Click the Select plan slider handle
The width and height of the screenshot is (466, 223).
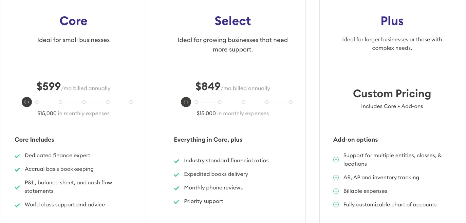[186, 102]
